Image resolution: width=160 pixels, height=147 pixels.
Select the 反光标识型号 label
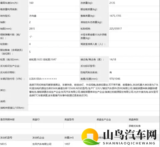click(88, 66)
